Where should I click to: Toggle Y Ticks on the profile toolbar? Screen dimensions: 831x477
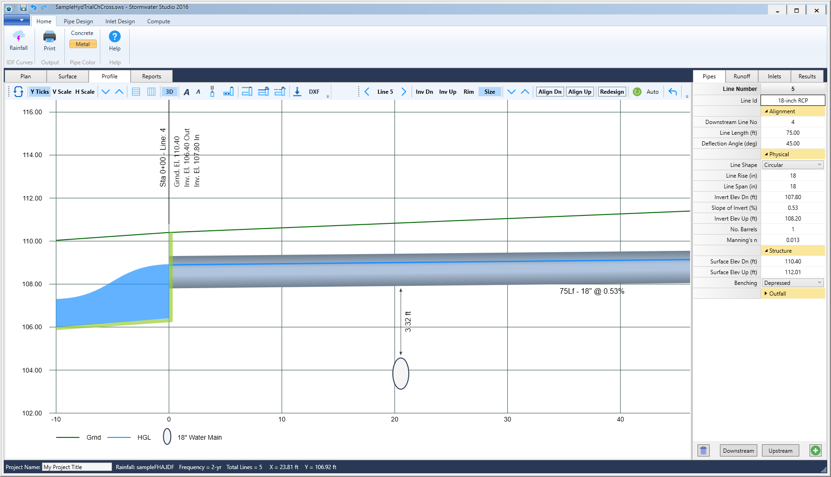39,91
